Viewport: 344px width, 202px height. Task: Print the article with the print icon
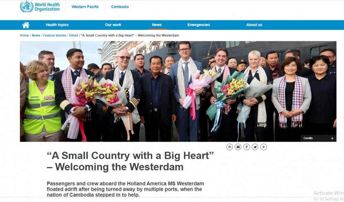[x=230, y=147]
